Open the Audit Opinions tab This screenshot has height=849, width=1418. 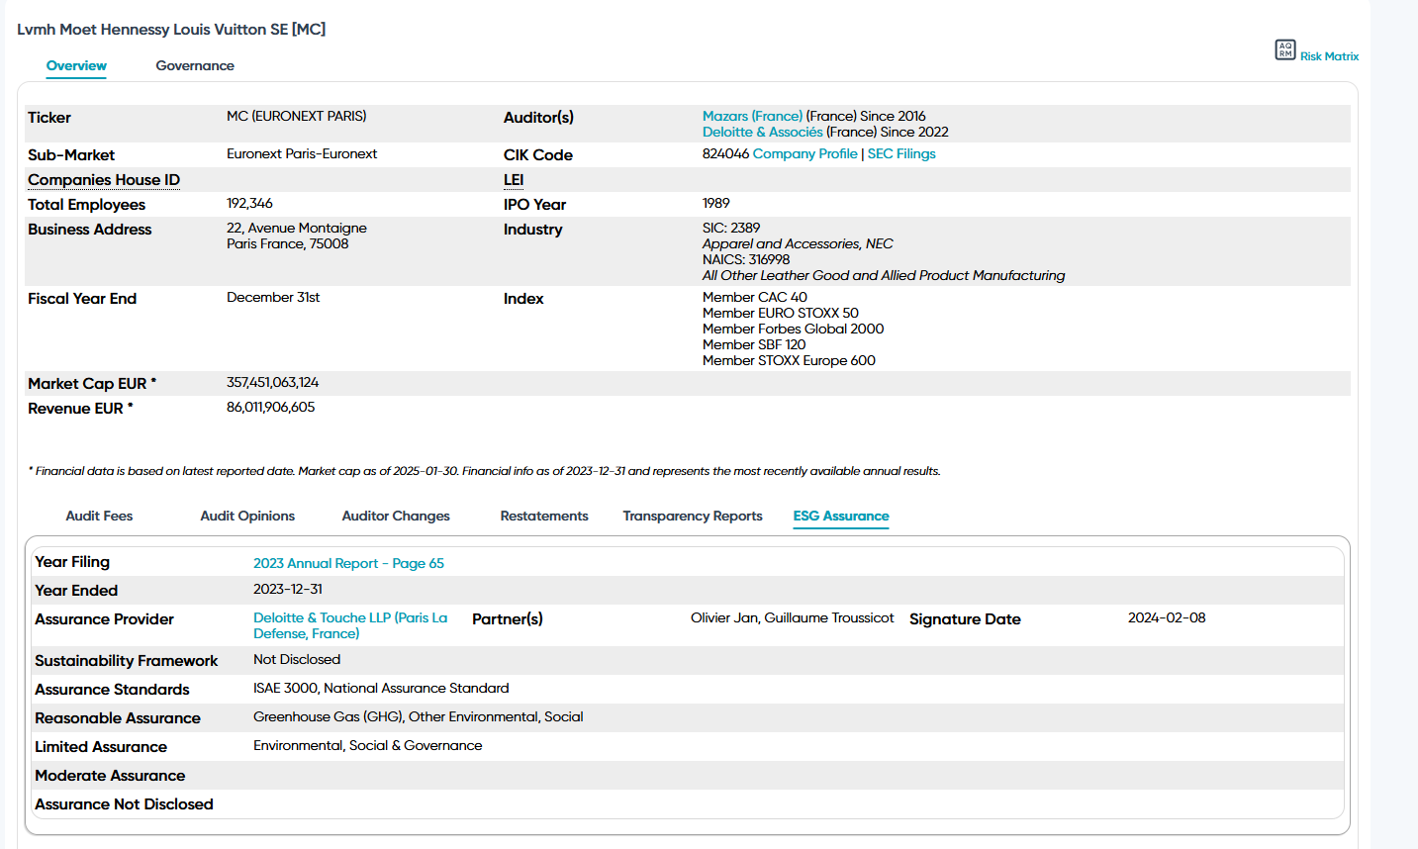pyautogui.click(x=247, y=516)
